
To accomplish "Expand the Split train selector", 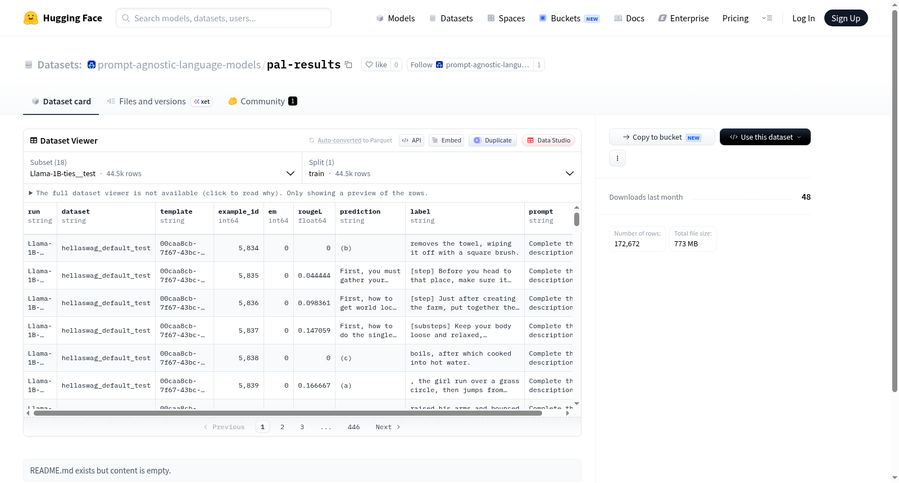I will [442, 168].
